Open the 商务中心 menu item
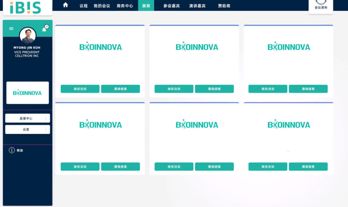Image resolution: width=348 pixels, height=207 pixels. (125, 6)
